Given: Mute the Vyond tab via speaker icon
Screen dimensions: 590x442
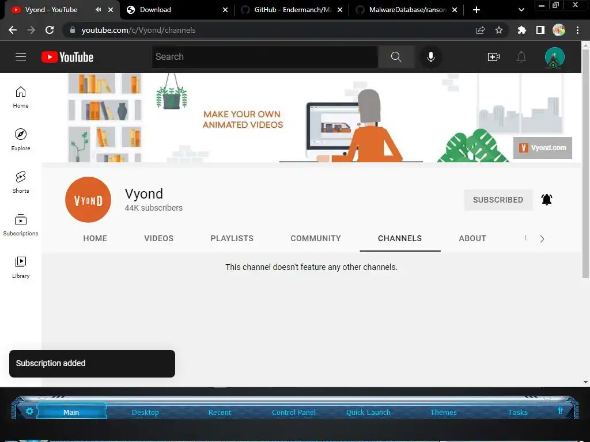Looking at the screenshot, I should point(98,10).
